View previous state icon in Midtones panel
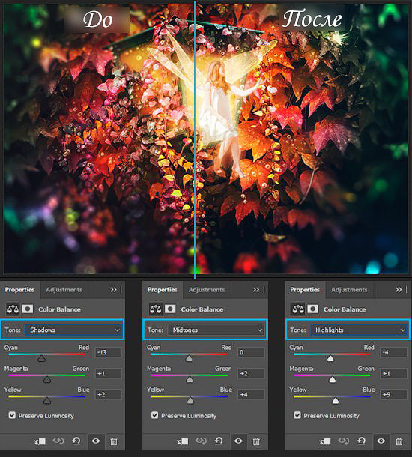Screen dimensions: 412x457 click(x=201, y=441)
